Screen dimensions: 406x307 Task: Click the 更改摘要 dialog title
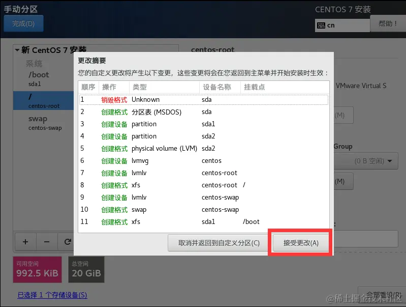[x=92, y=61]
